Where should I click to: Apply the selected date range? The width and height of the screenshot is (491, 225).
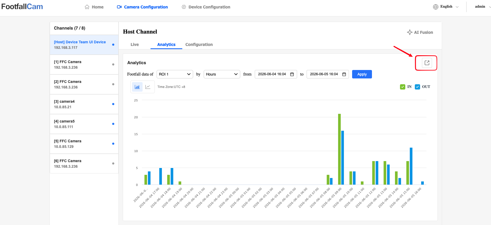pyautogui.click(x=362, y=74)
